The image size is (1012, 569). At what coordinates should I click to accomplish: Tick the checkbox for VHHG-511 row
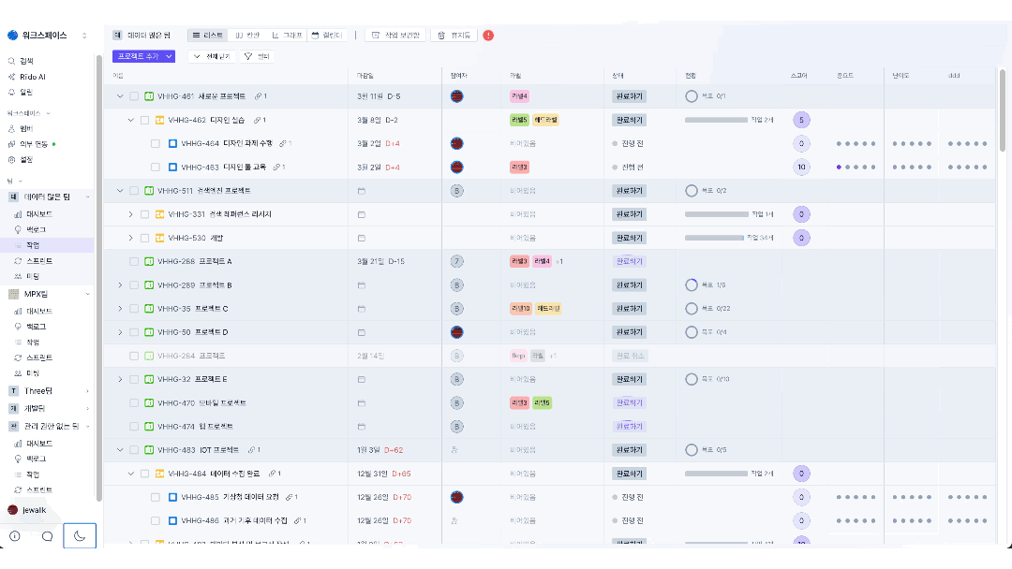134,191
